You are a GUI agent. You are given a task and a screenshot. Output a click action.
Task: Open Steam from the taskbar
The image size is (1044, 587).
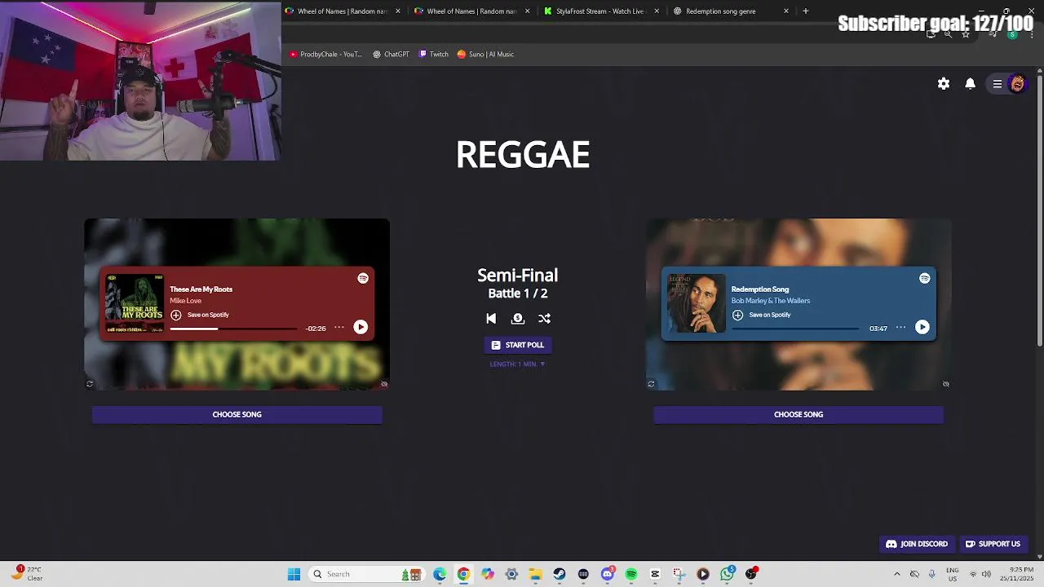pyautogui.click(x=559, y=574)
